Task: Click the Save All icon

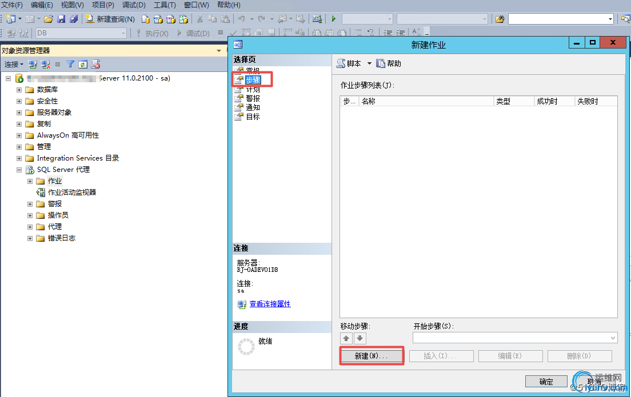Action: click(x=74, y=19)
